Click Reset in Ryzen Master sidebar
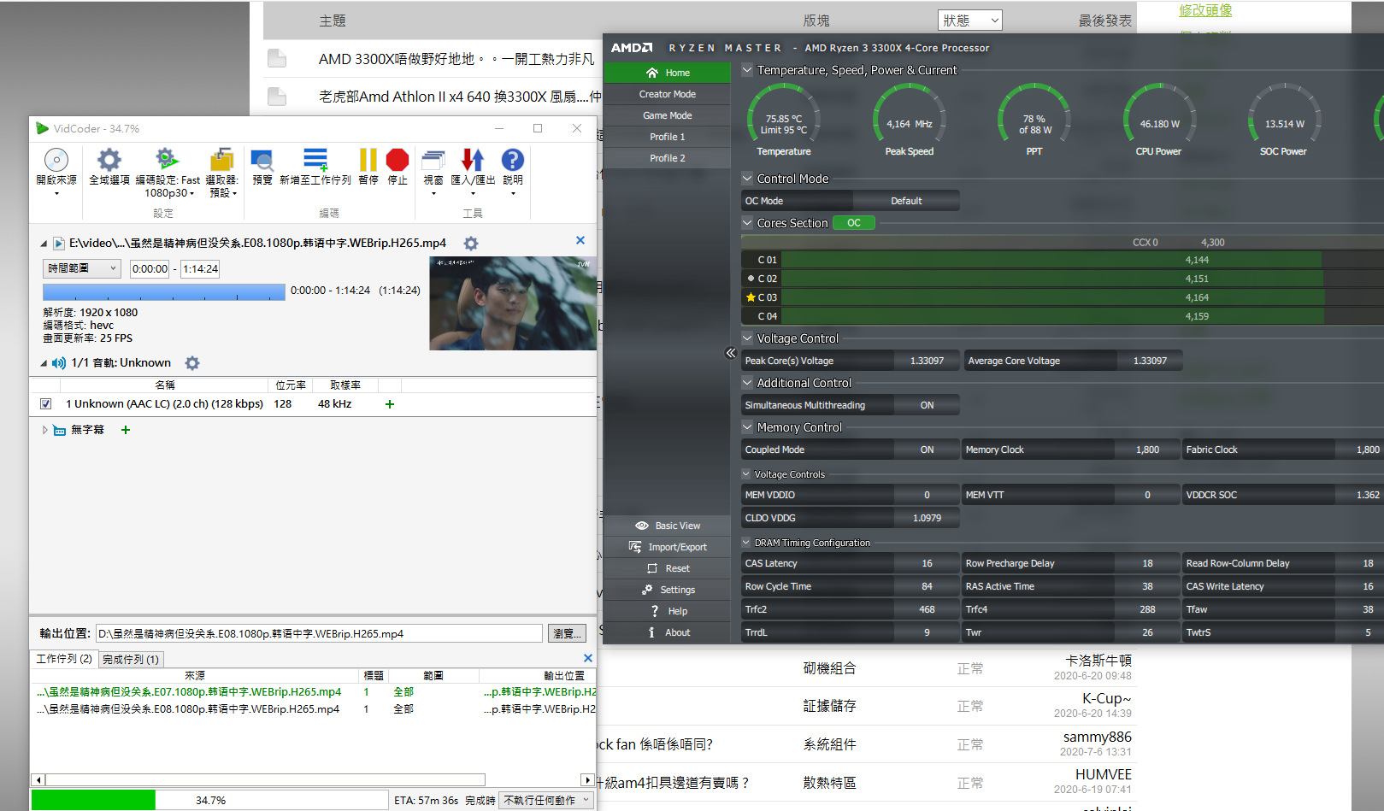The height and width of the screenshot is (811, 1384). (668, 568)
